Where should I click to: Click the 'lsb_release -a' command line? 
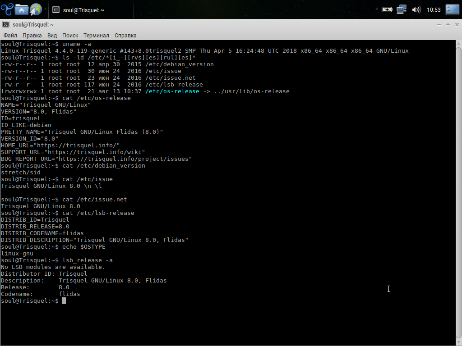56,261
